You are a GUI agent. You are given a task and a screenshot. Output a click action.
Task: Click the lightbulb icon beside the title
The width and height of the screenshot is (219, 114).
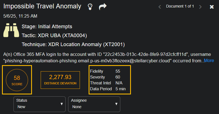(x=90, y=6)
